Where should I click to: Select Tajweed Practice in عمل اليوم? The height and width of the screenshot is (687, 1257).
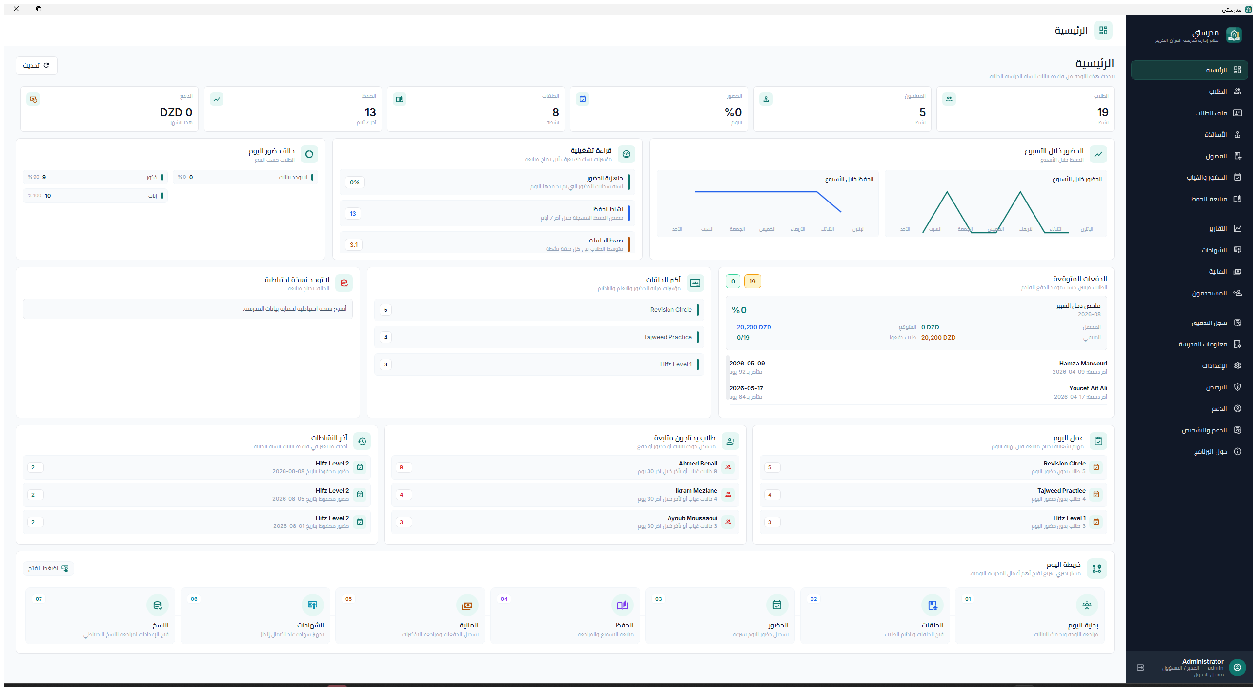point(933,495)
